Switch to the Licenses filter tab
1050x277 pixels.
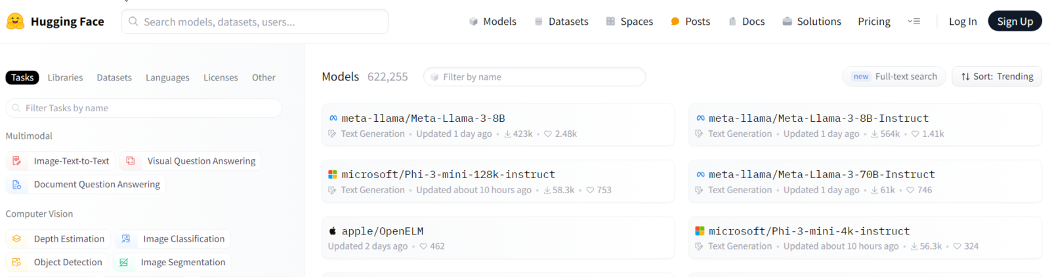pyautogui.click(x=220, y=77)
